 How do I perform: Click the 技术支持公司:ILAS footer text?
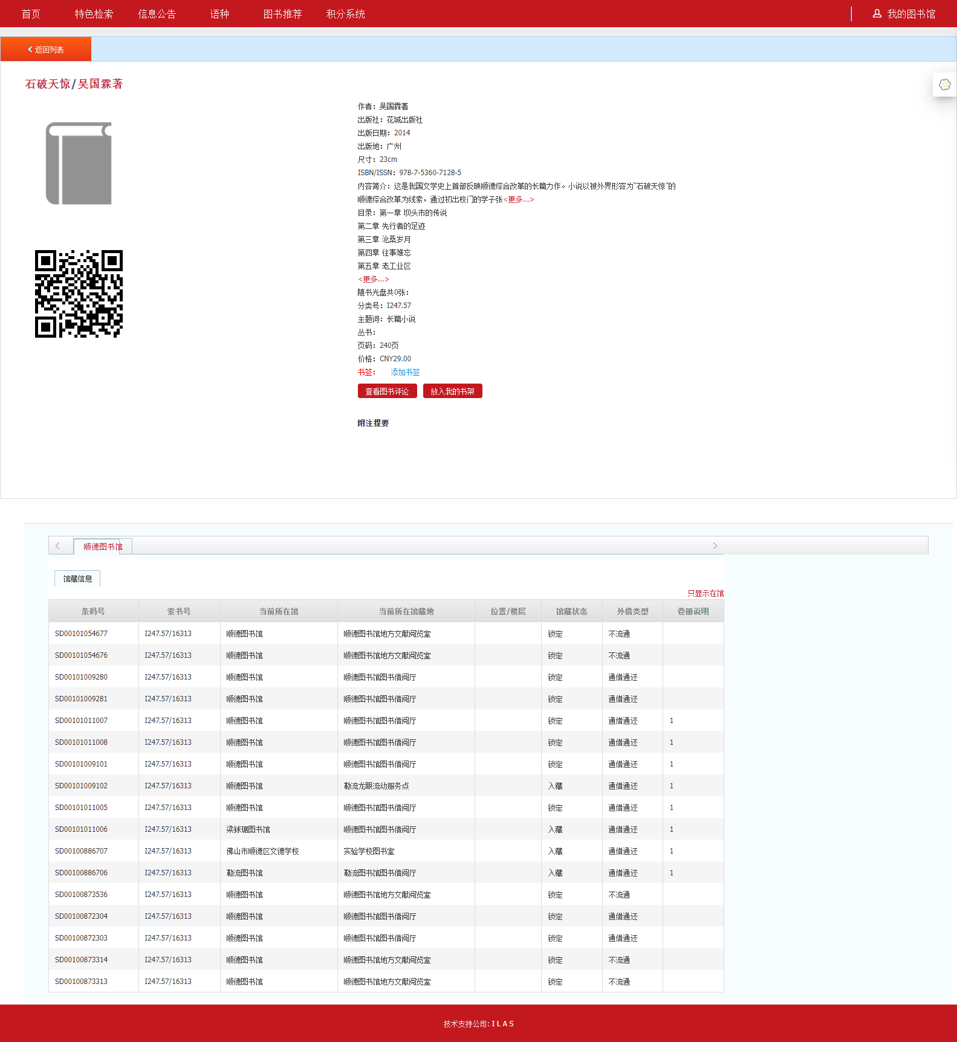[x=478, y=1024]
